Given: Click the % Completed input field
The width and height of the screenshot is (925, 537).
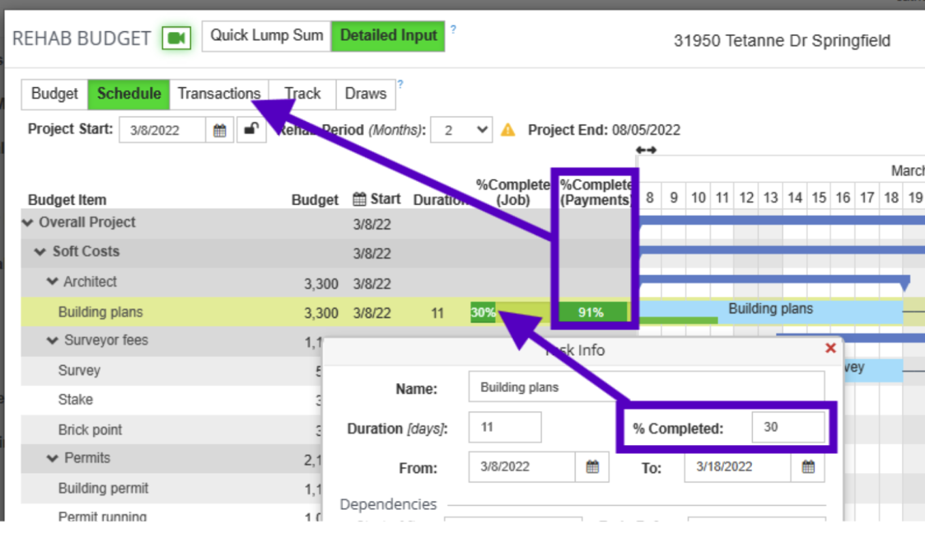Looking at the screenshot, I should tap(787, 427).
